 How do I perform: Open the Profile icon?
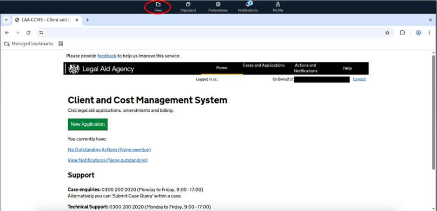[x=278, y=6]
